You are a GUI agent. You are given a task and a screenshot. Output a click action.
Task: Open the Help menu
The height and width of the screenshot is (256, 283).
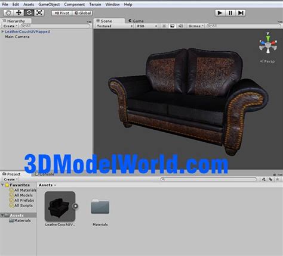(128, 4)
